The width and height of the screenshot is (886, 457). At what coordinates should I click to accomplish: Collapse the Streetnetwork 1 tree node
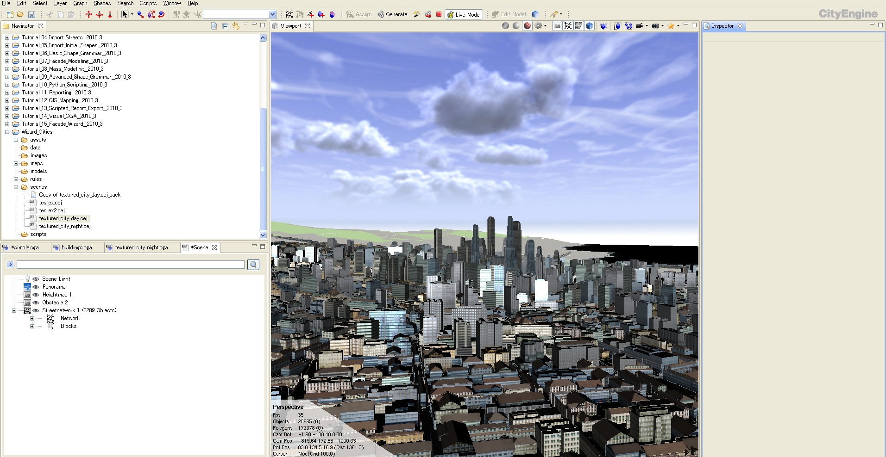coord(14,310)
